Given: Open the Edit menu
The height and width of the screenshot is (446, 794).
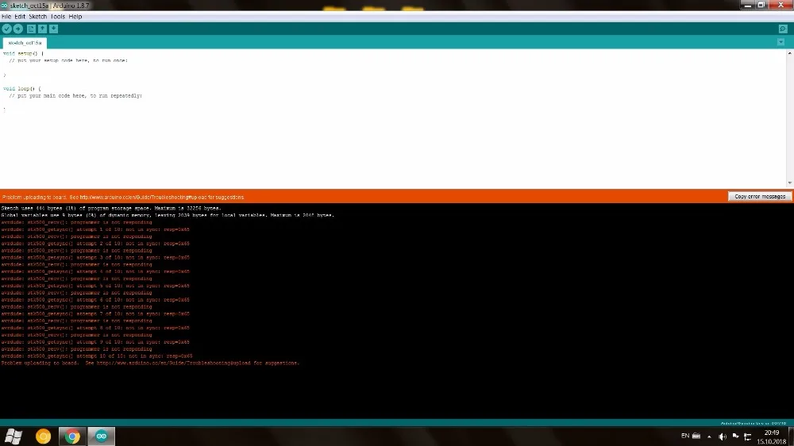Looking at the screenshot, I should (x=20, y=16).
